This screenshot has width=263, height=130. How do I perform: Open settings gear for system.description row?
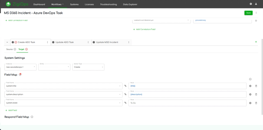click(250, 94)
